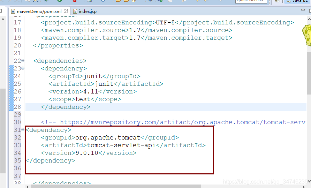Click the tomcat-servlet-api artifactId value
The height and width of the screenshot is (188, 311).
(x=121, y=145)
